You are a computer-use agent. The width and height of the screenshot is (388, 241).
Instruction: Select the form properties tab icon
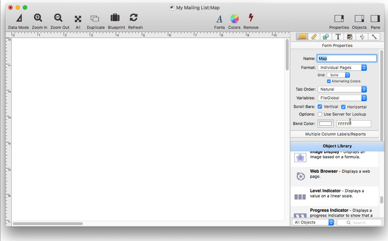(x=302, y=37)
